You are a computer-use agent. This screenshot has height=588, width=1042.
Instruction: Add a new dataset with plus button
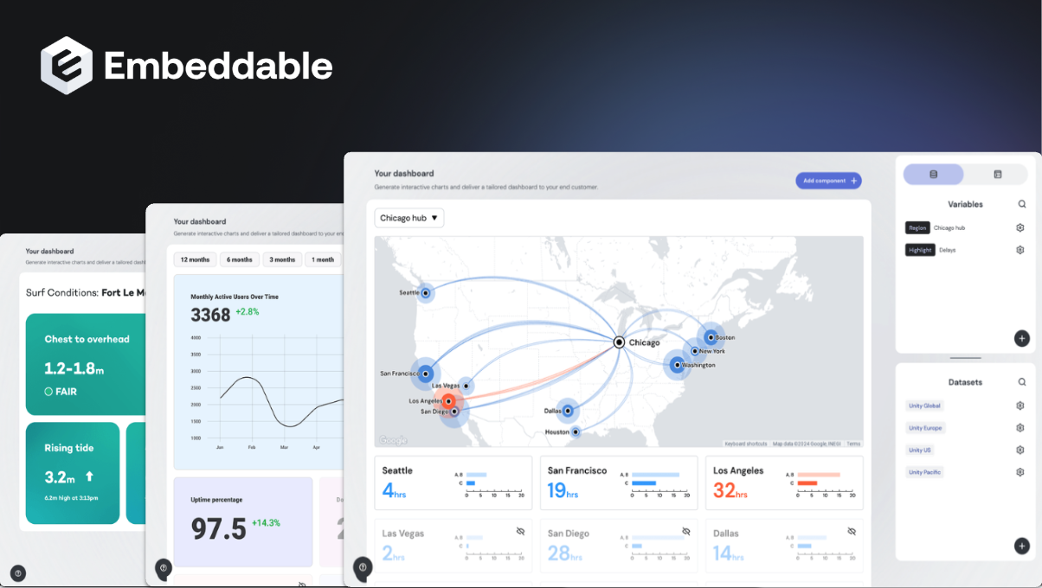coord(1022,546)
